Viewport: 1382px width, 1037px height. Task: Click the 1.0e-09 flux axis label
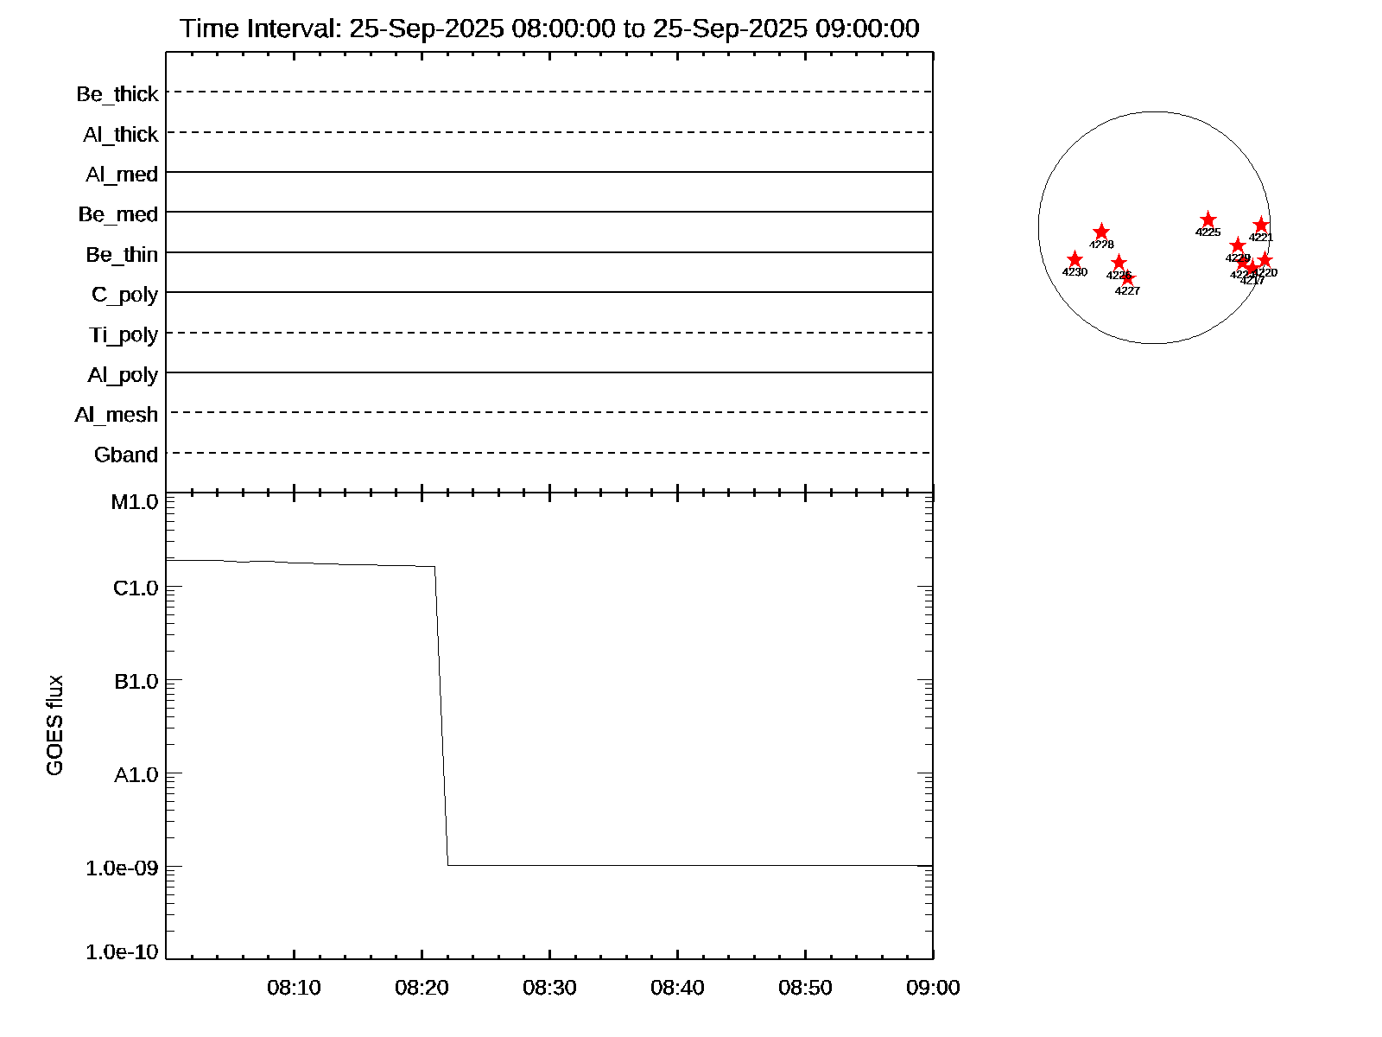[122, 868]
